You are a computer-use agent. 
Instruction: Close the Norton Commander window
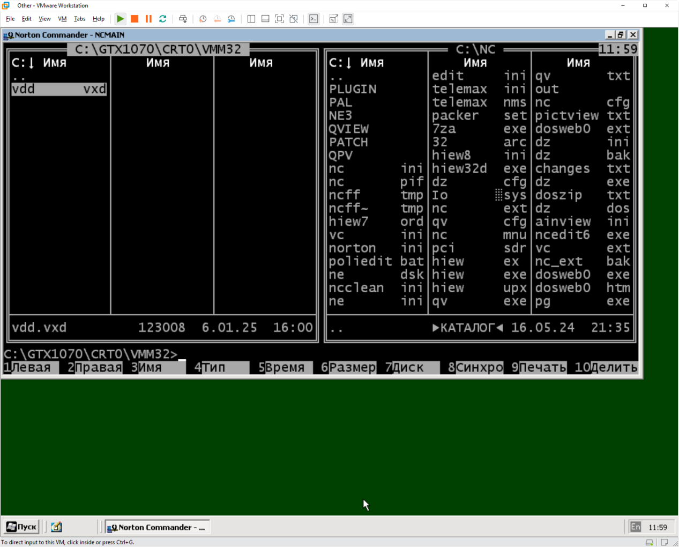(x=633, y=35)
